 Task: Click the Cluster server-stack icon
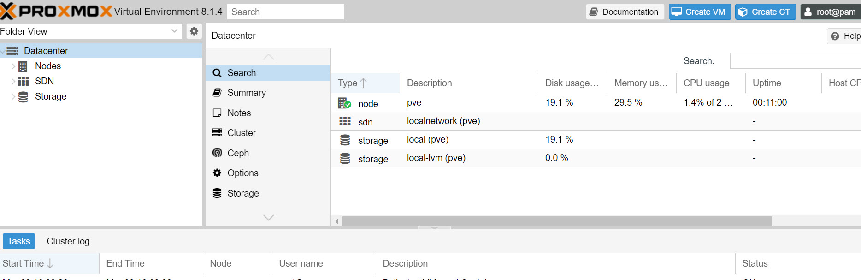point(217,133)
